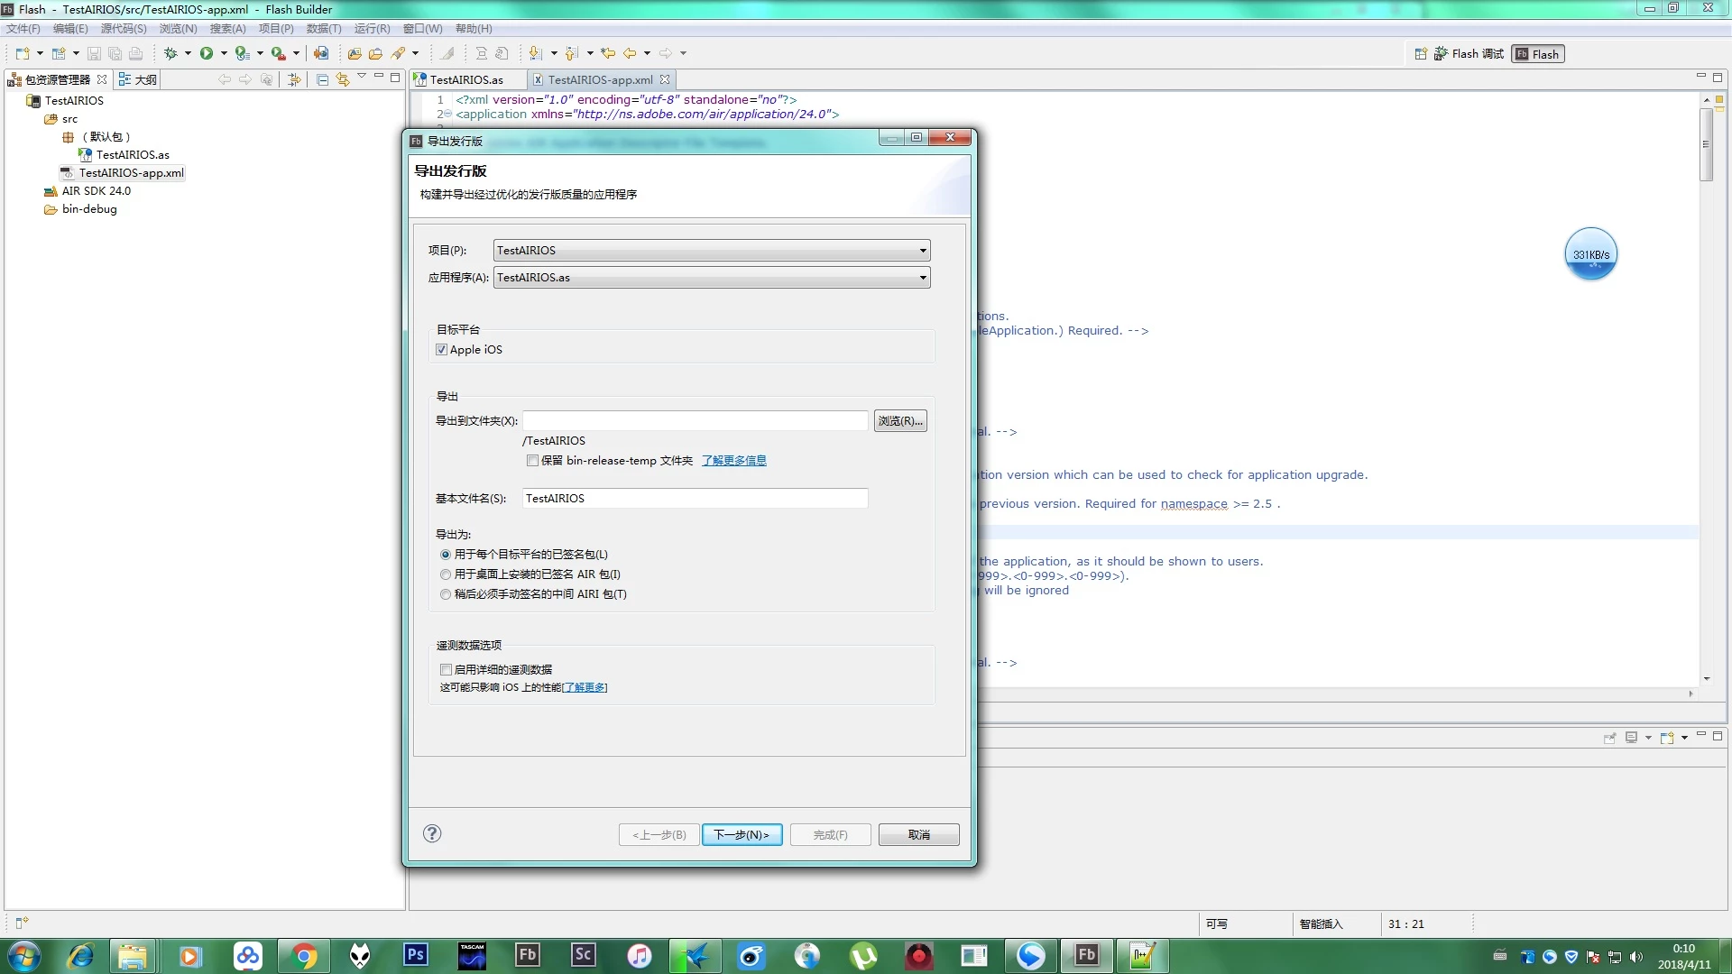Select signed AIR package for desktop option
The image size is (1732, 974).
(x=446, y=574)
